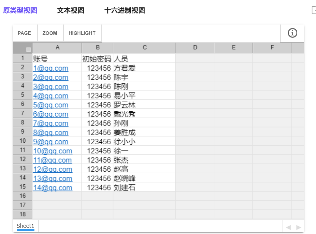Open the PAGE menu
The height and width of the screenshot is (234, 316).
[24, 33]
